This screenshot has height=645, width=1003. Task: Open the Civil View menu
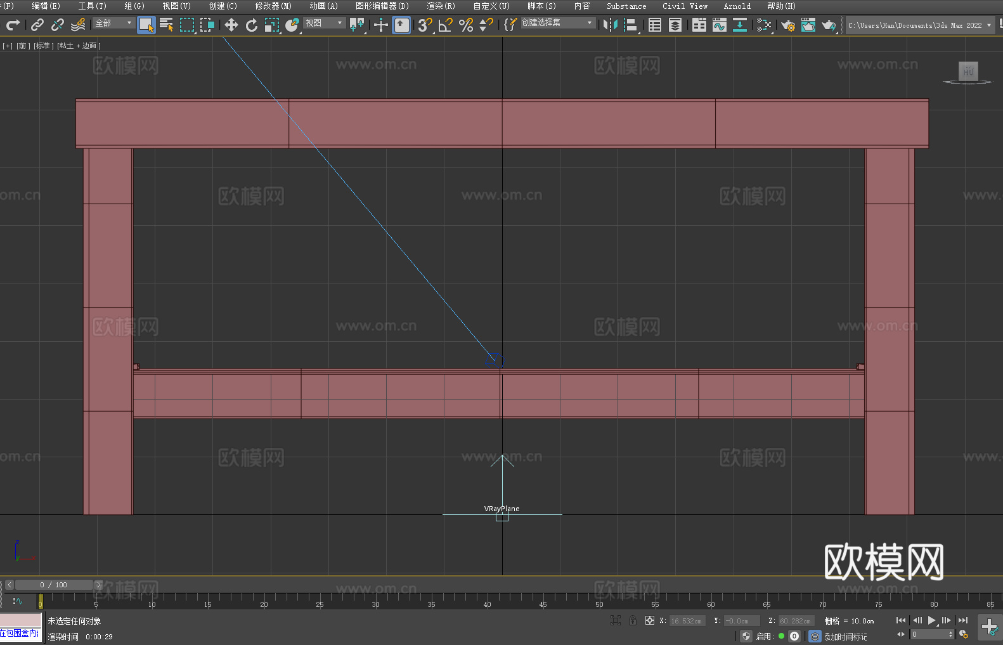click(x=685, y=6)
